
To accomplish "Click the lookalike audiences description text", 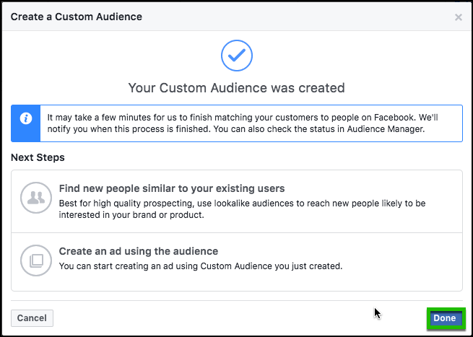I will [251, 208].
